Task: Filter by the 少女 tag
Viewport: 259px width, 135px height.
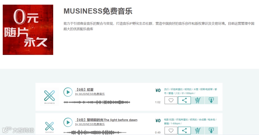Action: coord(177,93)
